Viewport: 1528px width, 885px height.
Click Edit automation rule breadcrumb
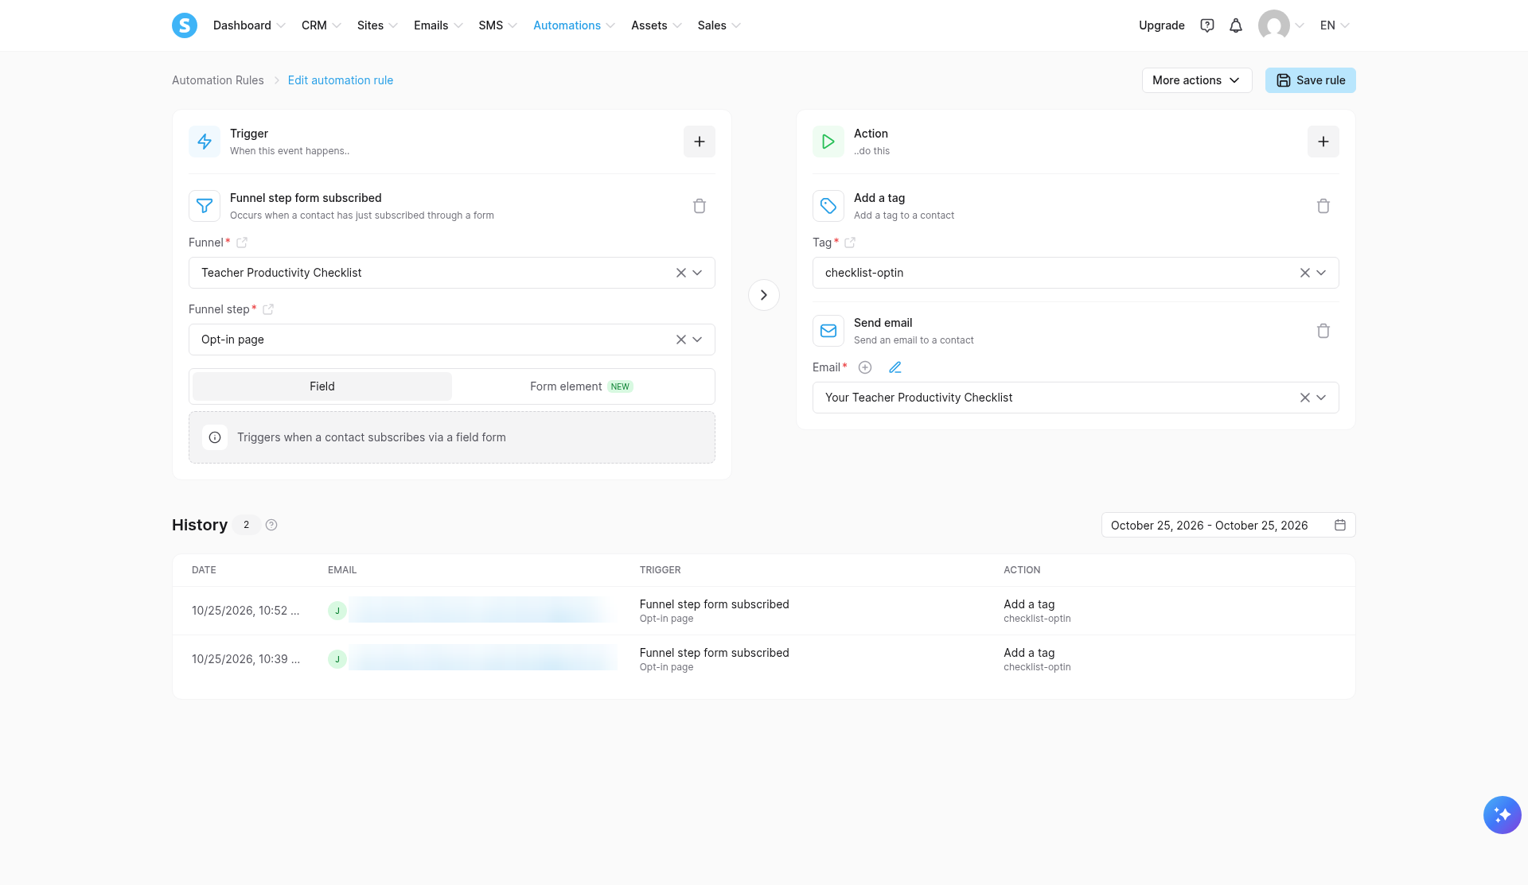(x=341, y=80)
